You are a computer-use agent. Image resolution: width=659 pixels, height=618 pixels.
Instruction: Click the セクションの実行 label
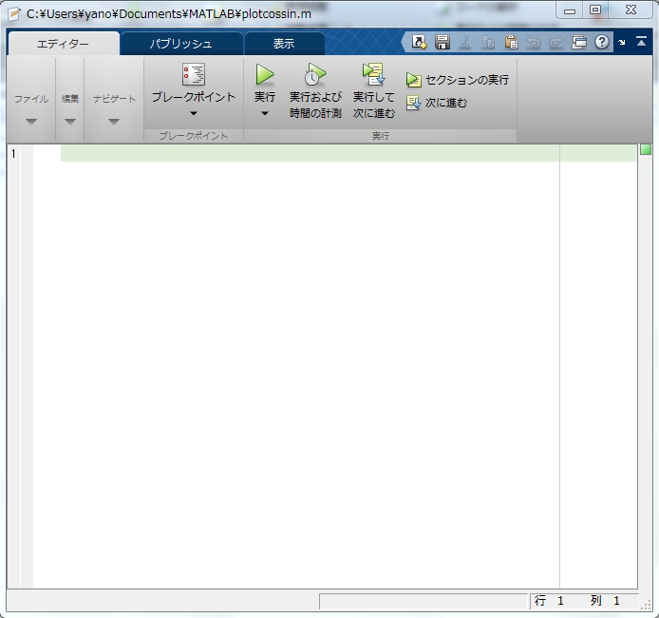467,80
